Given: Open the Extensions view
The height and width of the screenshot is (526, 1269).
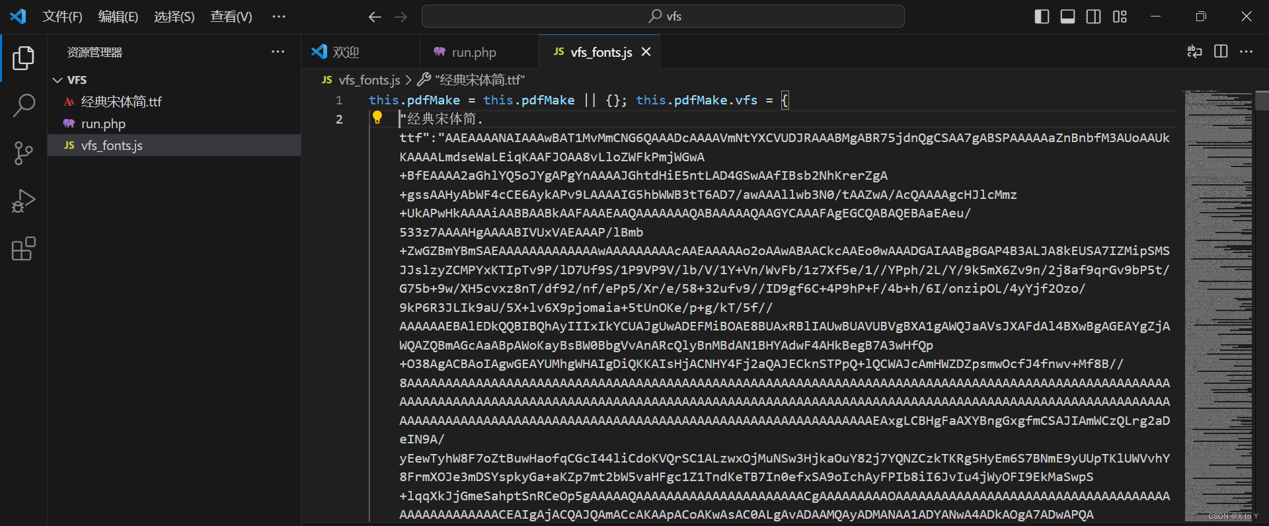Looking at the screenshot, I should point(23,248).
